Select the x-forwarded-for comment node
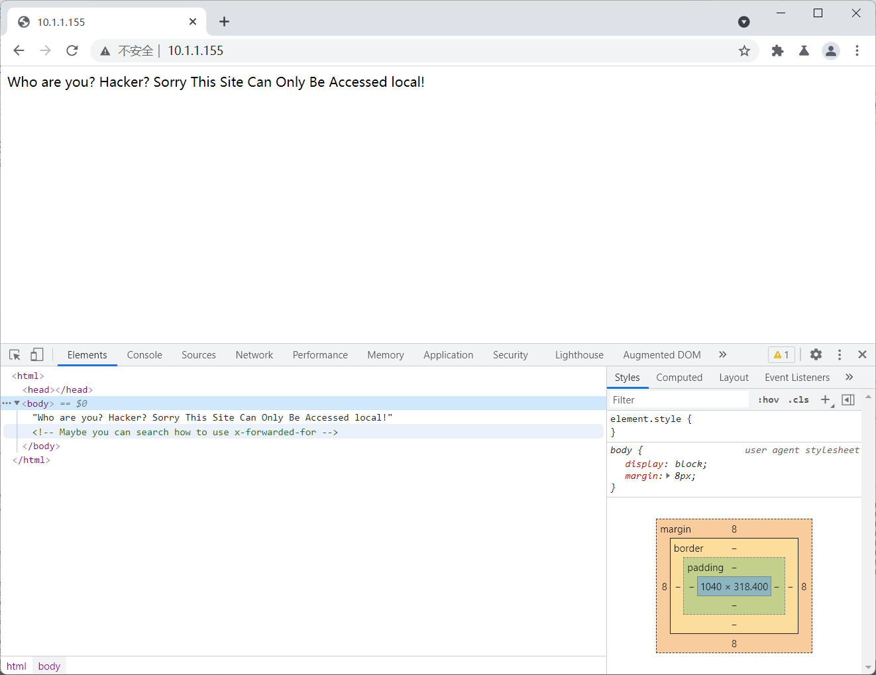 pyautogui.click(x=185, y=432)
